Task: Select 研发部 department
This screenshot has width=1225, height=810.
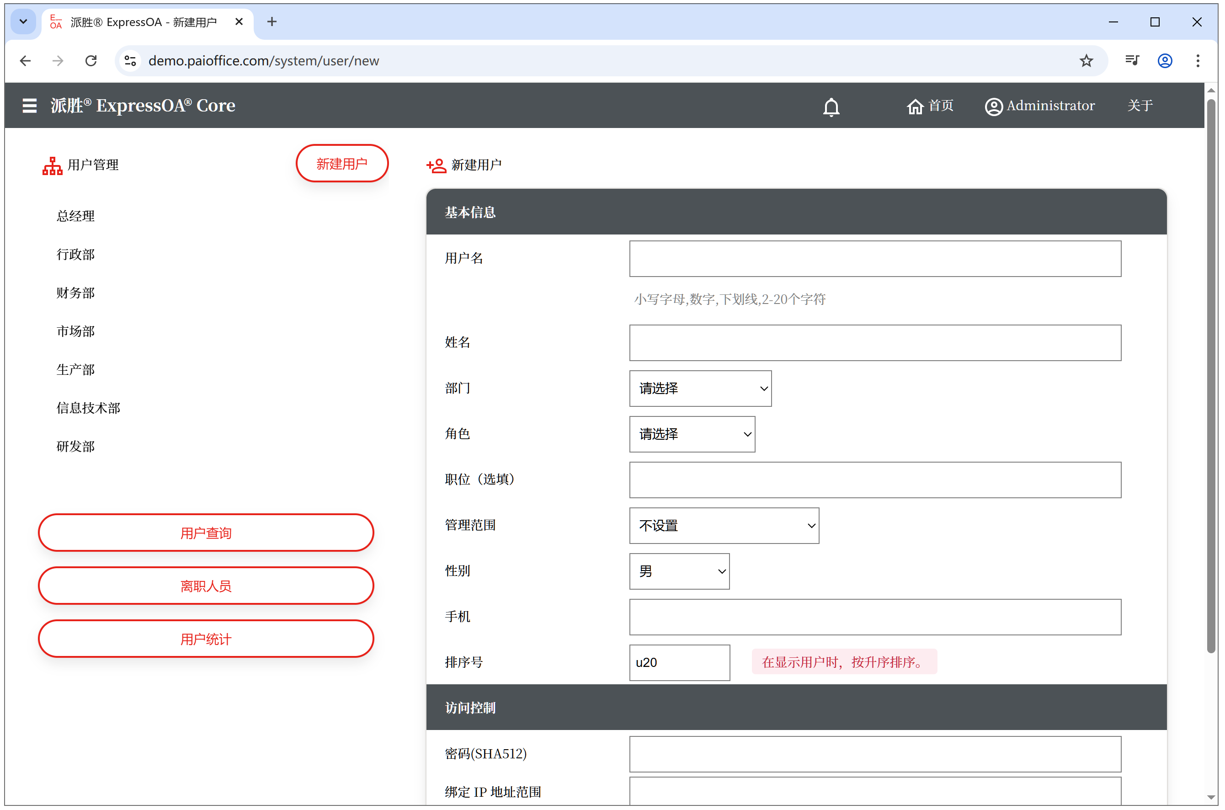Action: coord(75,446)
